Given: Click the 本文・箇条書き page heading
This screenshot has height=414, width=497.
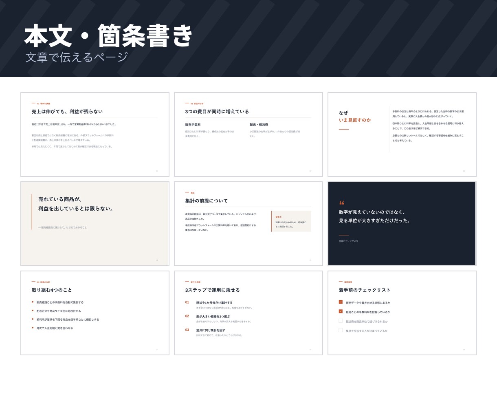Looking at the screenshot, I should click(x=108, y=36).
